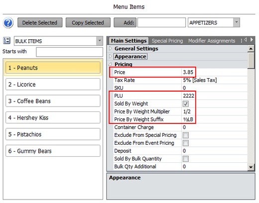Click the Add: button
Screen dimensions: 259x203
pyautogui.click(x=125, y=22)
